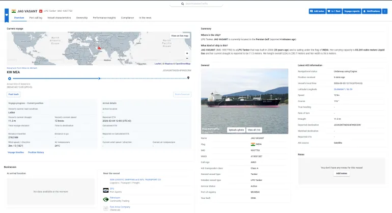The width and height of the screenshot is (392, 213).
Task: Open the Voyage reports dropdown button
Action: tap(352, 11)
